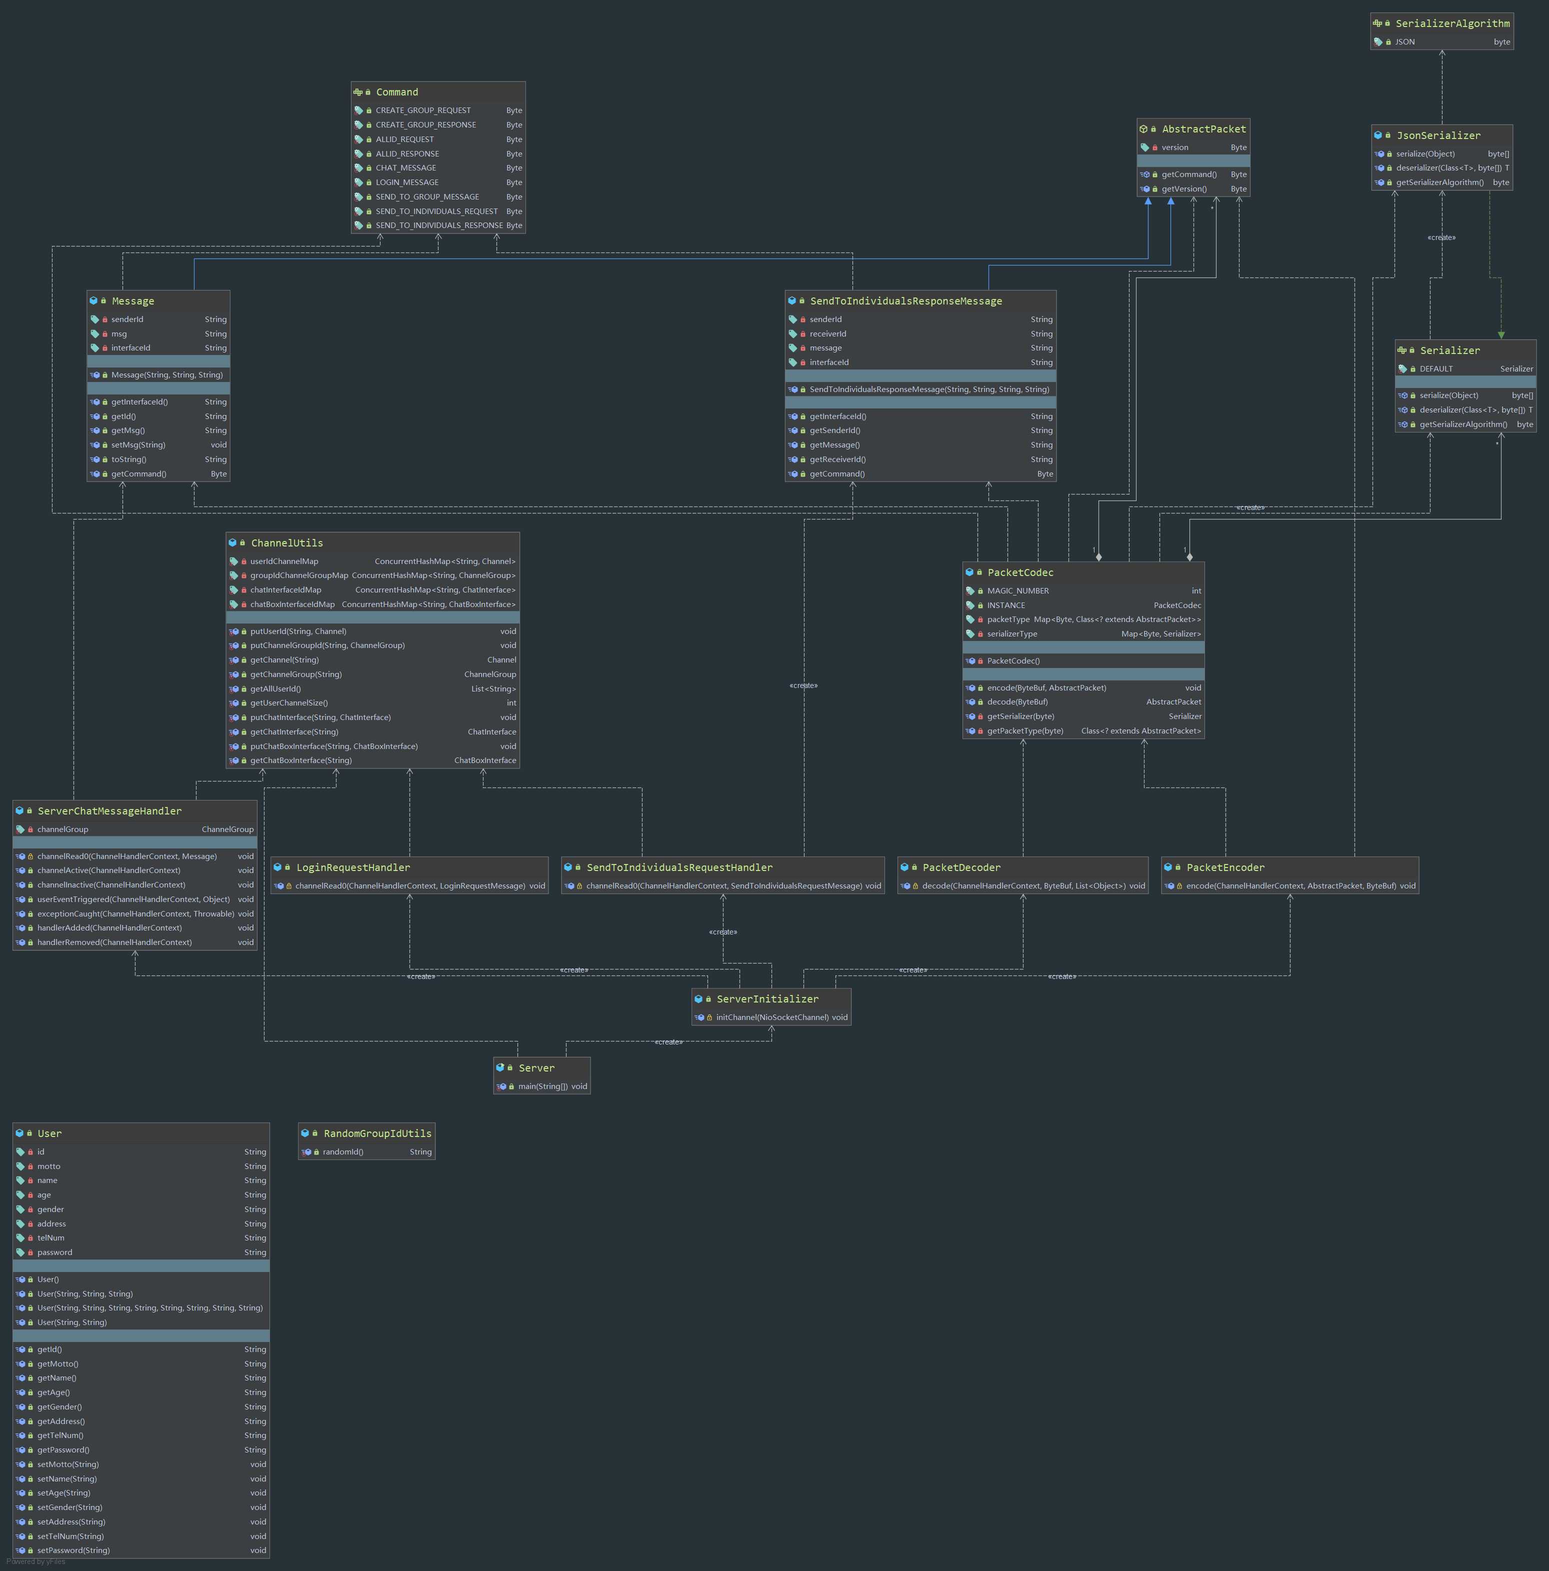Click the field icon beside version in AbstractPacket
1549x1571 pixels.
[1145, 147]
